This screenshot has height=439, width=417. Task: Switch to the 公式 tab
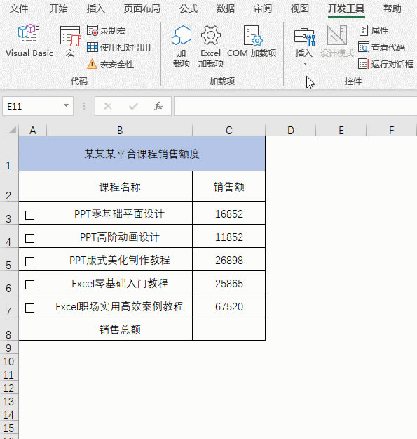point(189,8)
